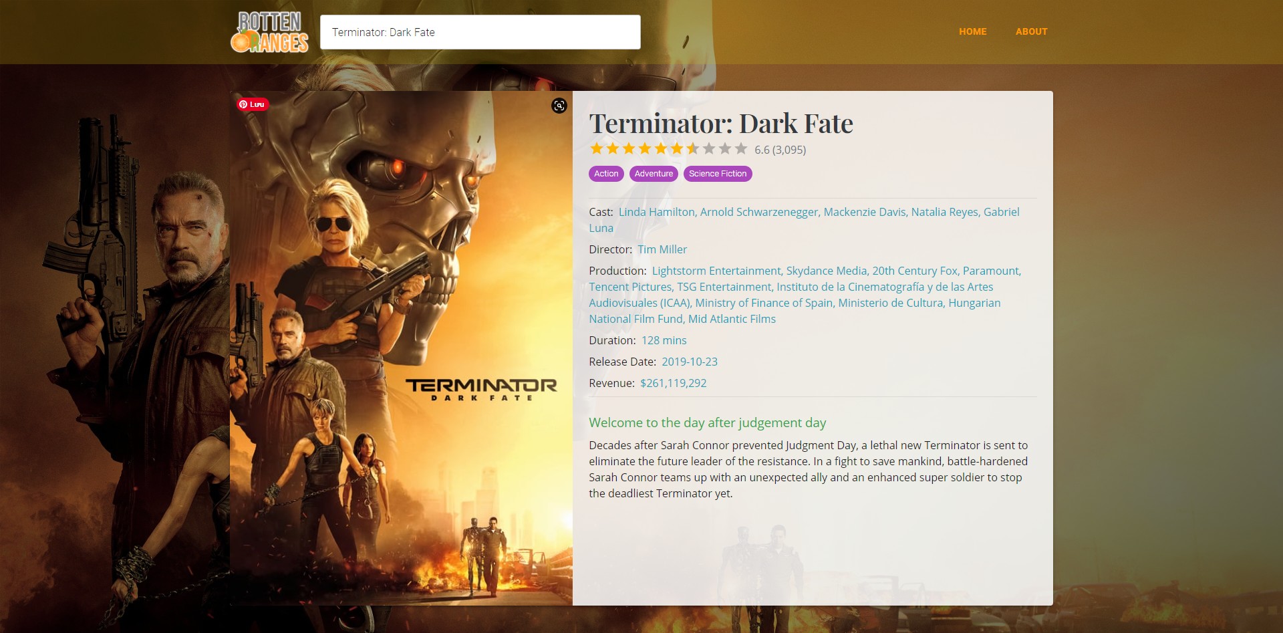Select the Action genre tag

point(606,174)
